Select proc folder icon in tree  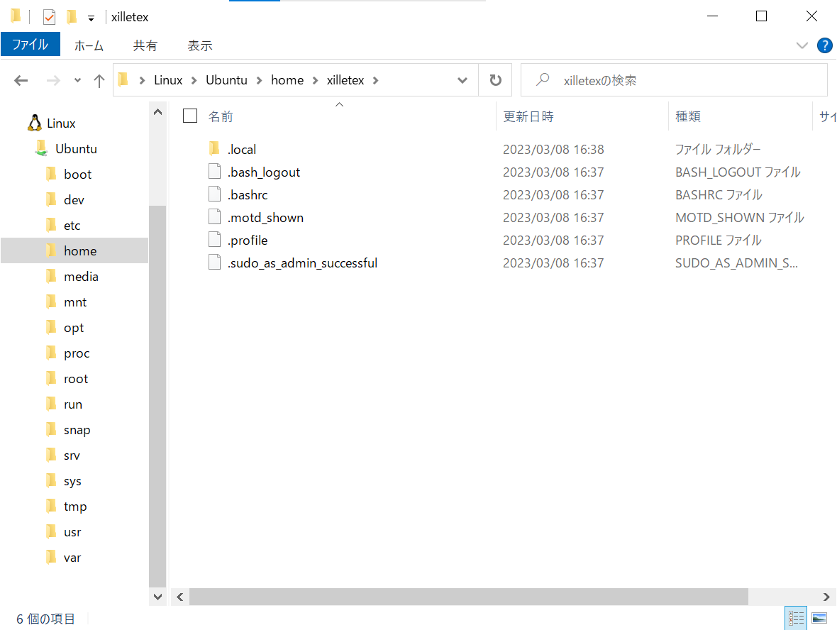tap(51, 353)
